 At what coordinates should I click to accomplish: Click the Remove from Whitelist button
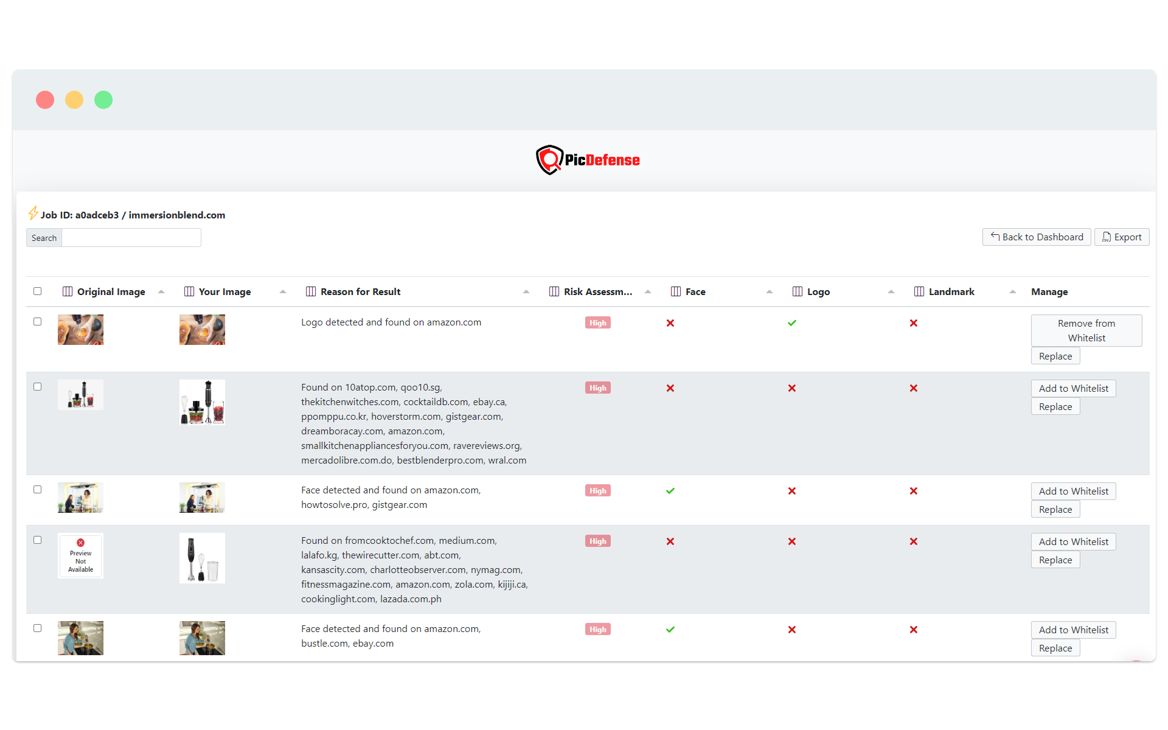click(1086, 330)
